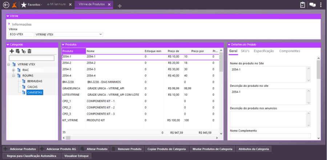Switch to the Especificação tab
This screenshot has height=160, width=327.
264,51
